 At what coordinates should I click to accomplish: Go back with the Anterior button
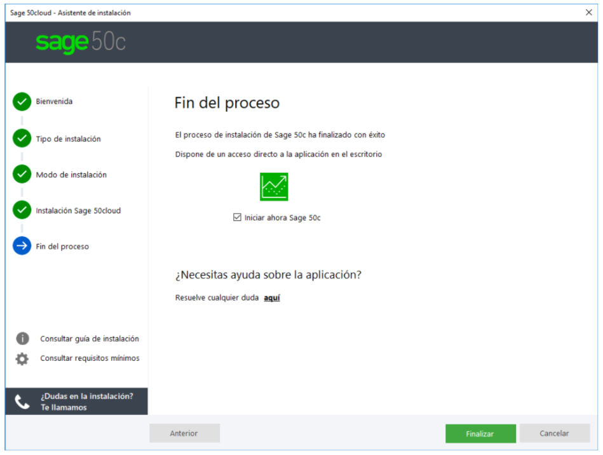coord(185,433)
